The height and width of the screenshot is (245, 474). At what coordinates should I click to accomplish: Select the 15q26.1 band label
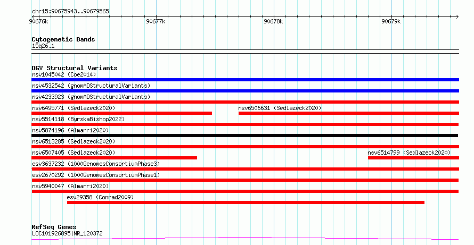click(x=43, y=46)
